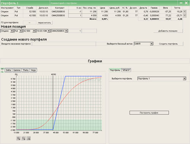Switch to the Gamma chart tab

click(x=17, y=70)
